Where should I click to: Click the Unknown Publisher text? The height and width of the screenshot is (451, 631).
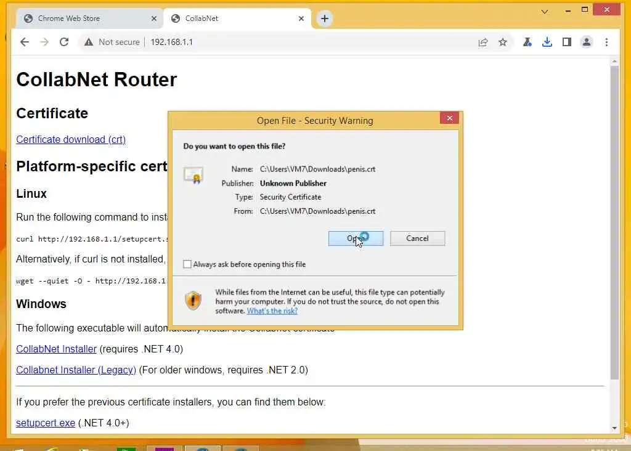click(x=293, y=183)
